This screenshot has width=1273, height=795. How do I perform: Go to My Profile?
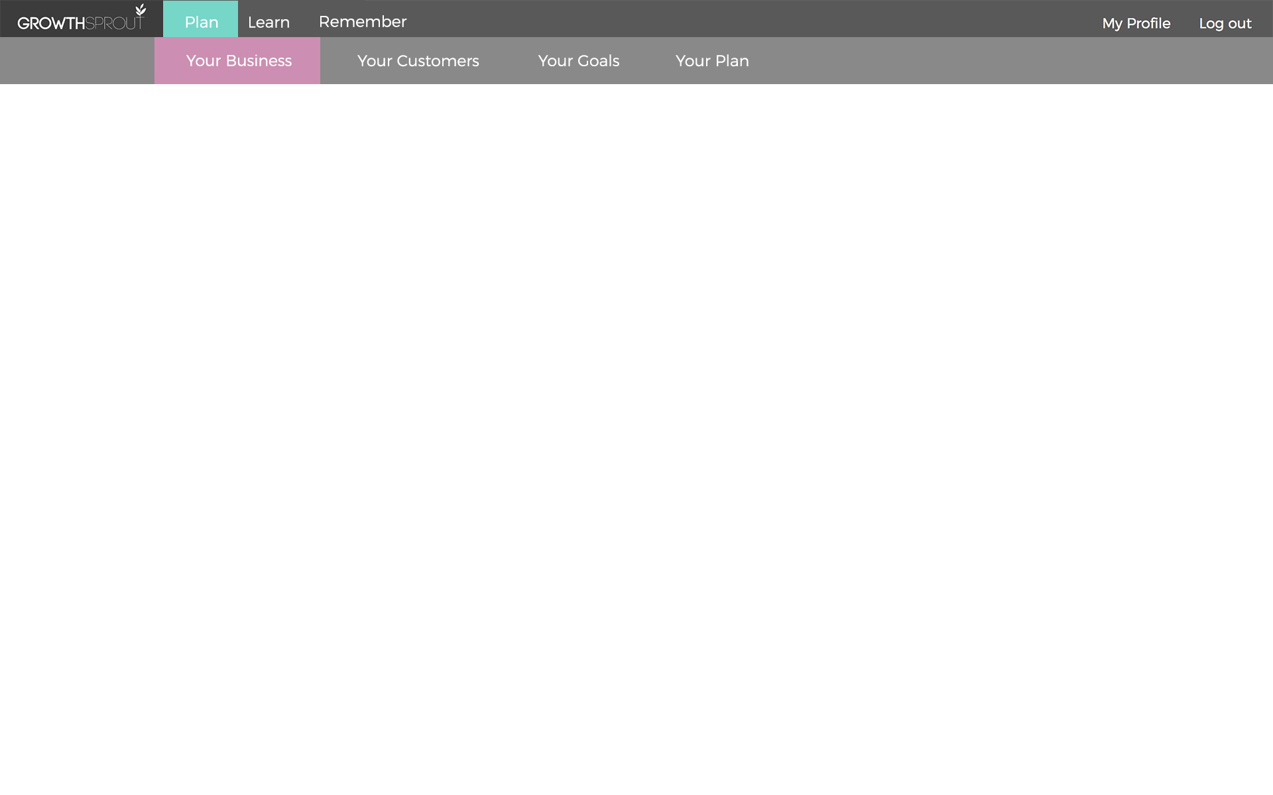click(x=1136, y=23)
